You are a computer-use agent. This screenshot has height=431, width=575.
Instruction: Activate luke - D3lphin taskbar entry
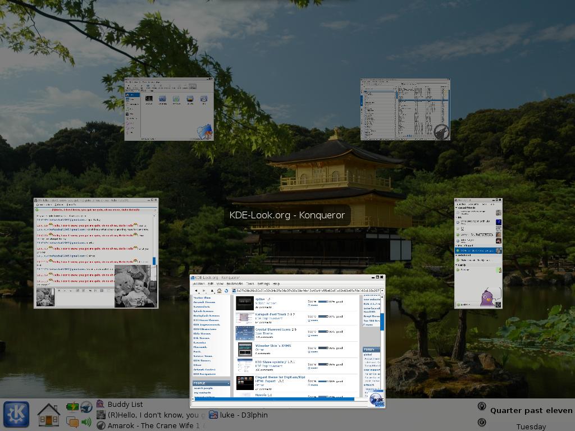point(244,415)
